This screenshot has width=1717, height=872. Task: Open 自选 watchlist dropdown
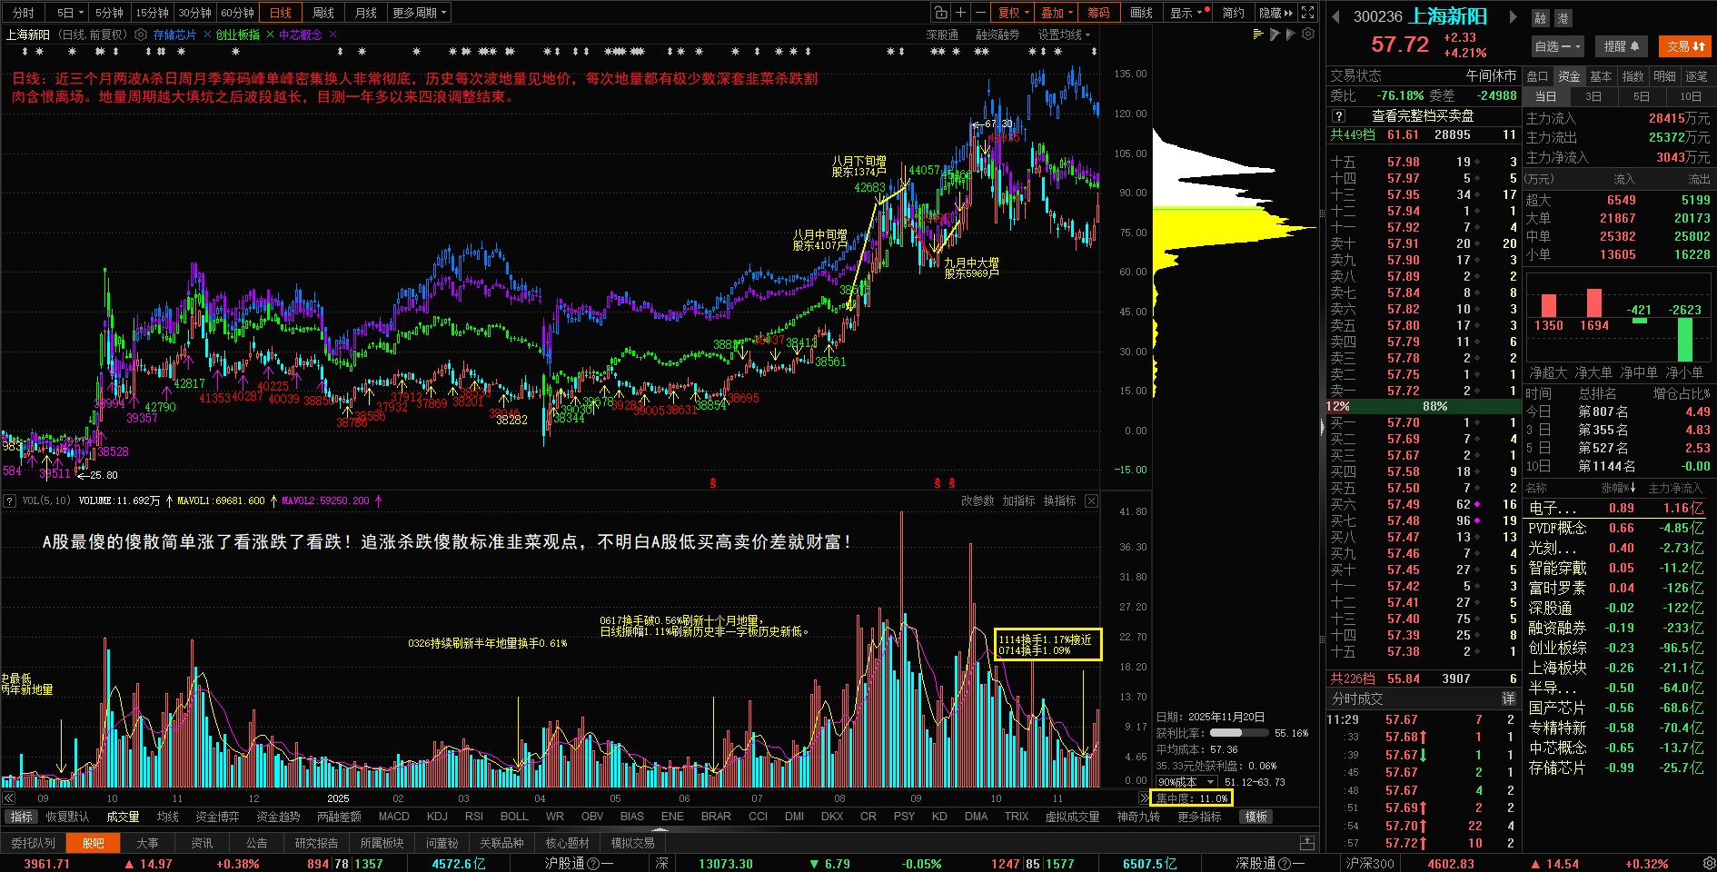point(1558,46)
